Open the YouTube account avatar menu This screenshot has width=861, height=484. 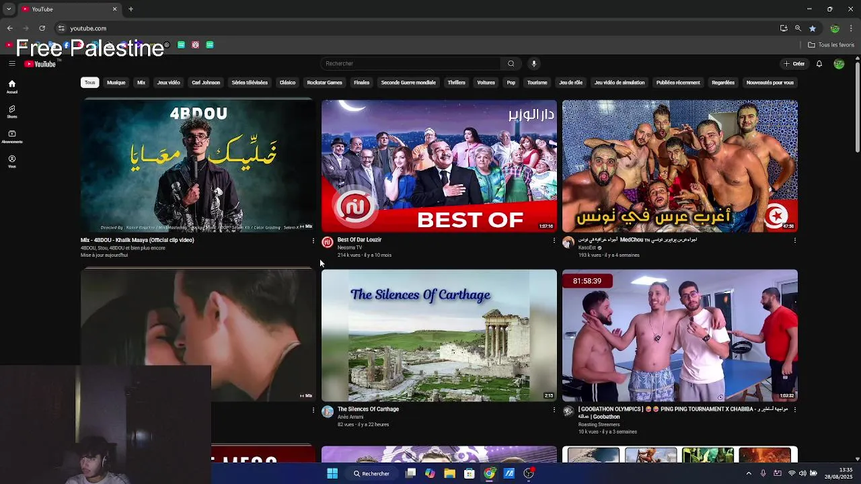(x=839, y=64)
